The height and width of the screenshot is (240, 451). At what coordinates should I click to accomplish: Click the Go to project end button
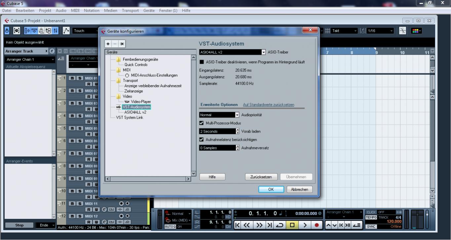tap(270, 225)
